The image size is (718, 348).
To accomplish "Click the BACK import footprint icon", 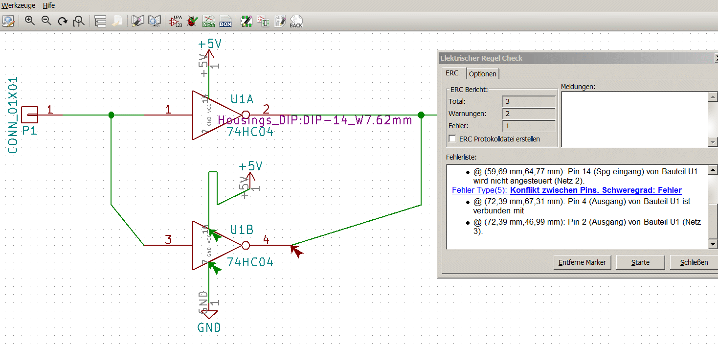I will tap(296, 21).
